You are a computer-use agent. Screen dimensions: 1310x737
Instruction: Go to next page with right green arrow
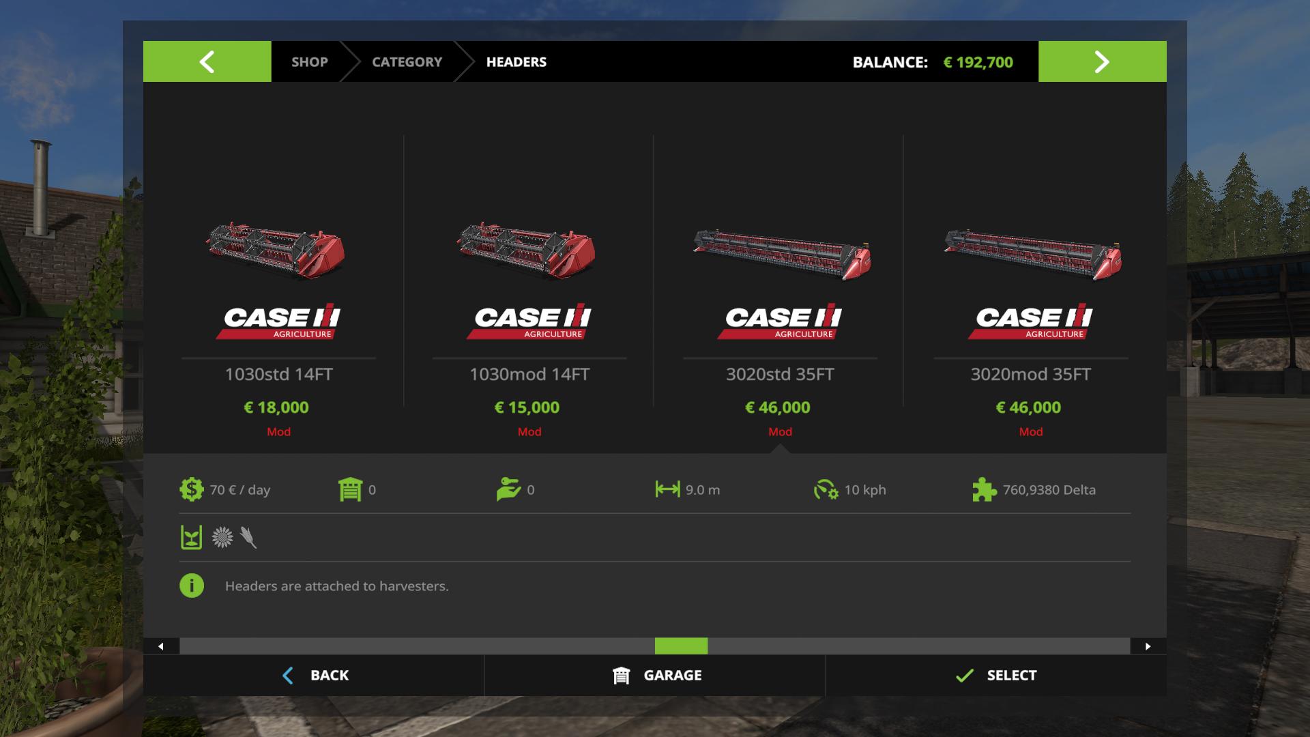tap(1103, 61)
